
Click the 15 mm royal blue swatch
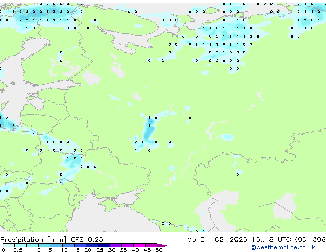click(x=80, y=245)
